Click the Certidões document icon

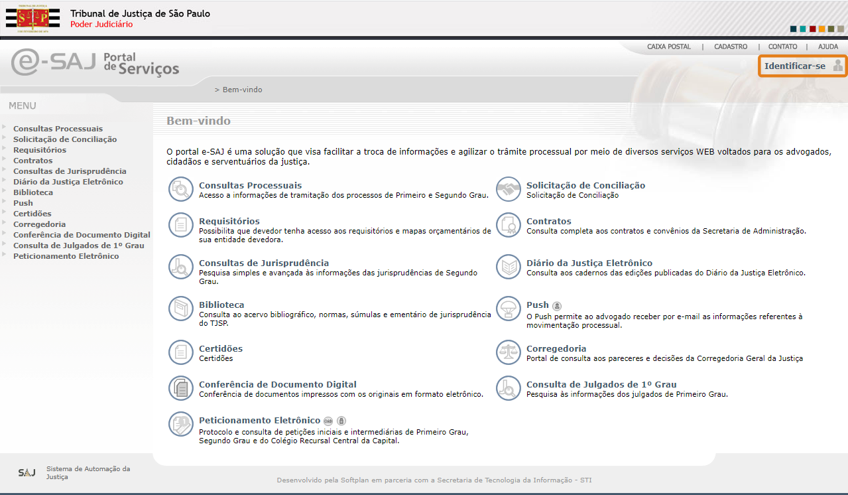[180, 353]
